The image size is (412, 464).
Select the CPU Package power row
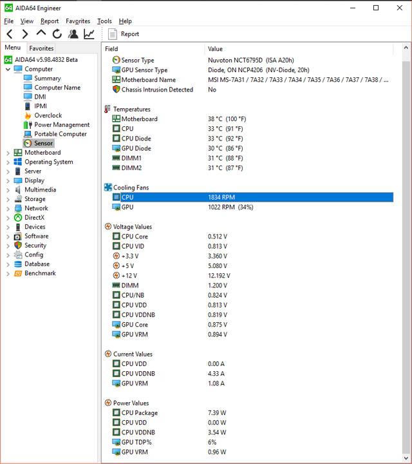pos(253,413)
